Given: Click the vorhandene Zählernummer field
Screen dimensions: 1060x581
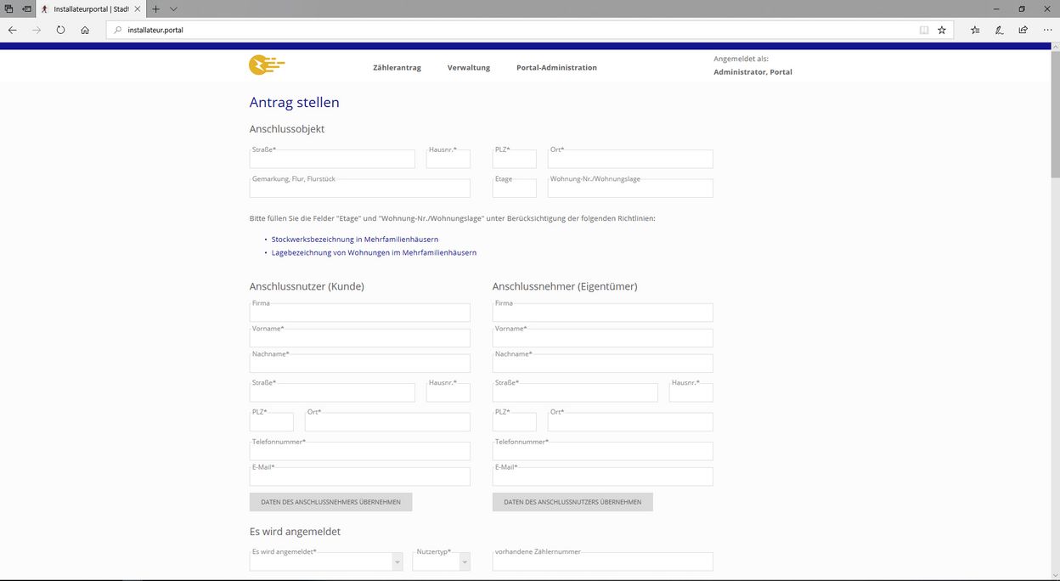Looking at the screenshot, I should tap(603, 561).
